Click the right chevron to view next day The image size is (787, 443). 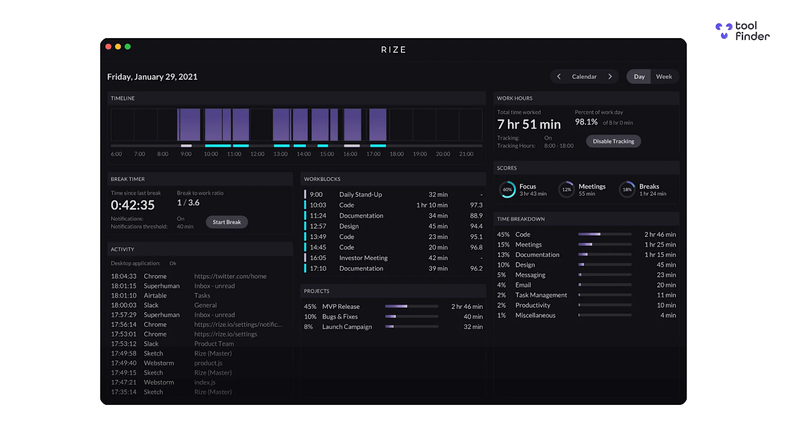[x=610, y=76]
